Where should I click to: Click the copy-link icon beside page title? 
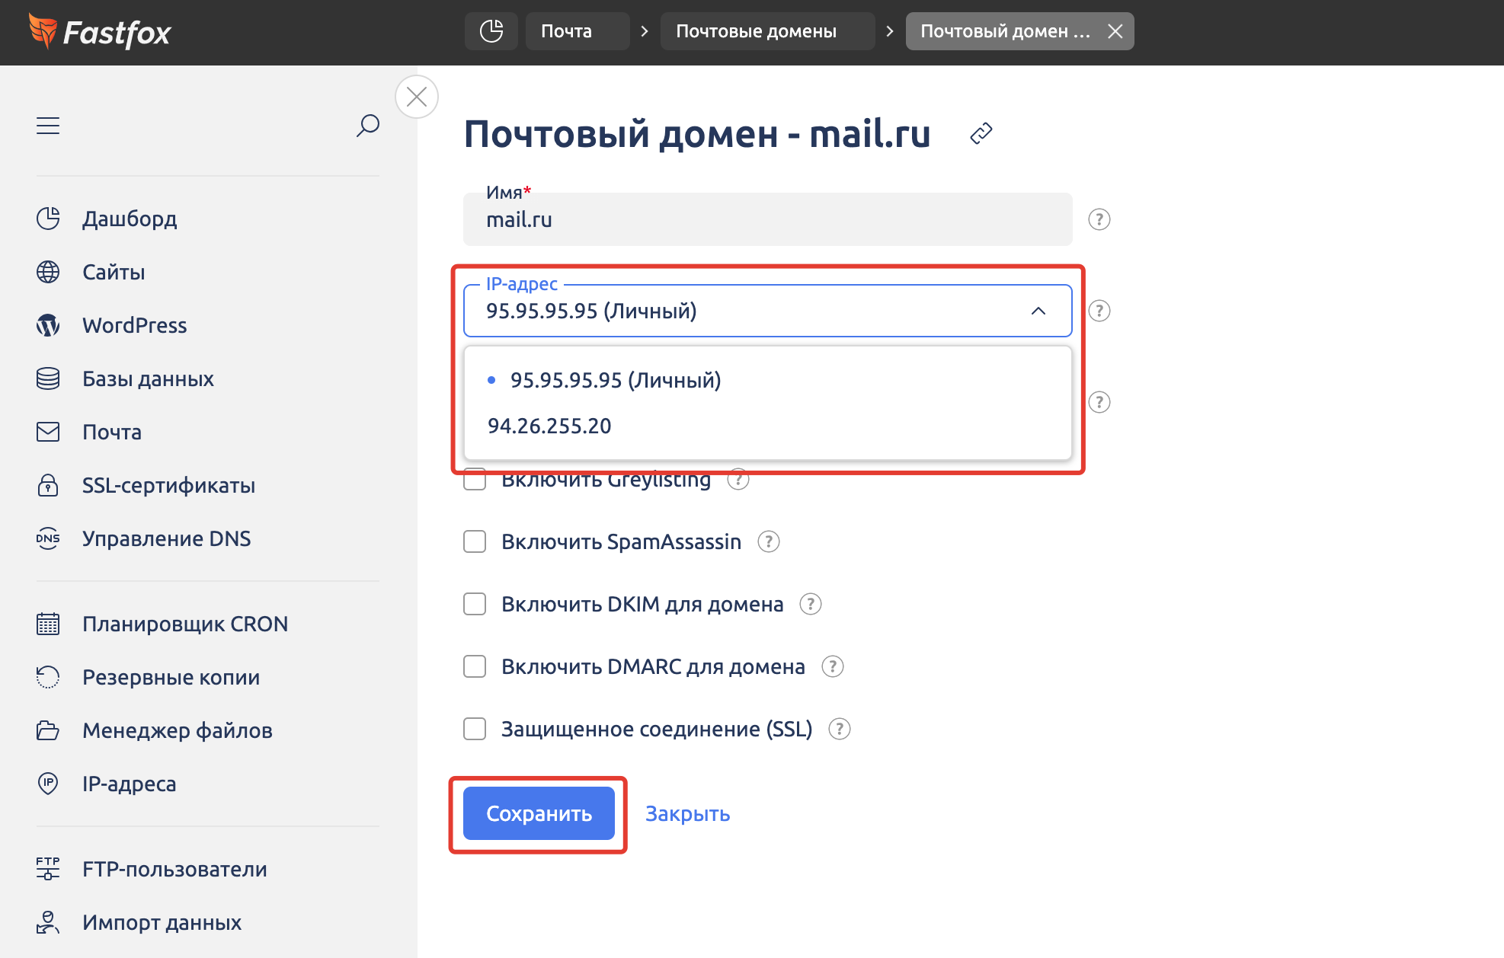click(x=981, y=133)
